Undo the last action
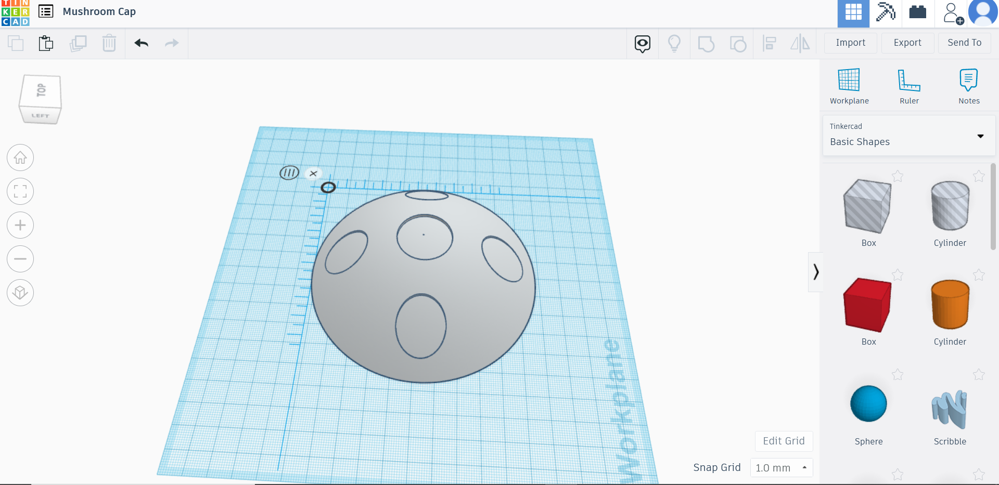This screenshot has width=999, height=485. click(x=141, y=43)
